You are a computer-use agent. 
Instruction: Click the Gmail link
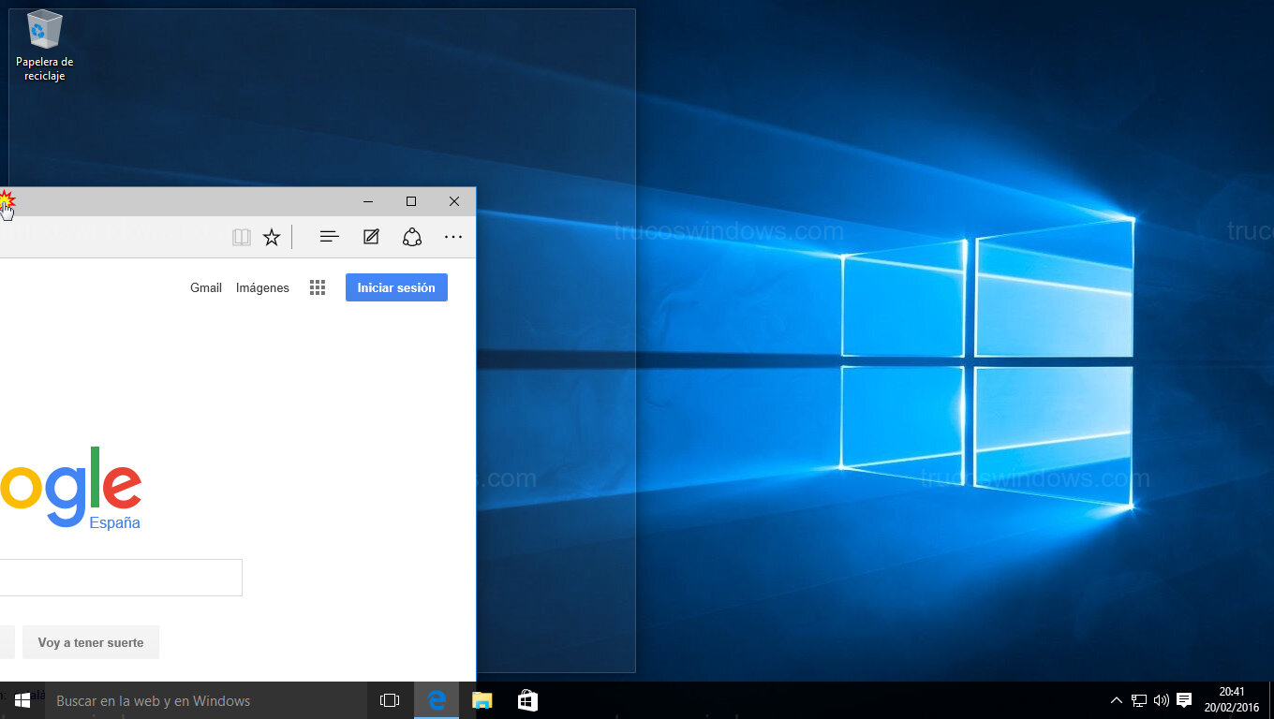206,288
